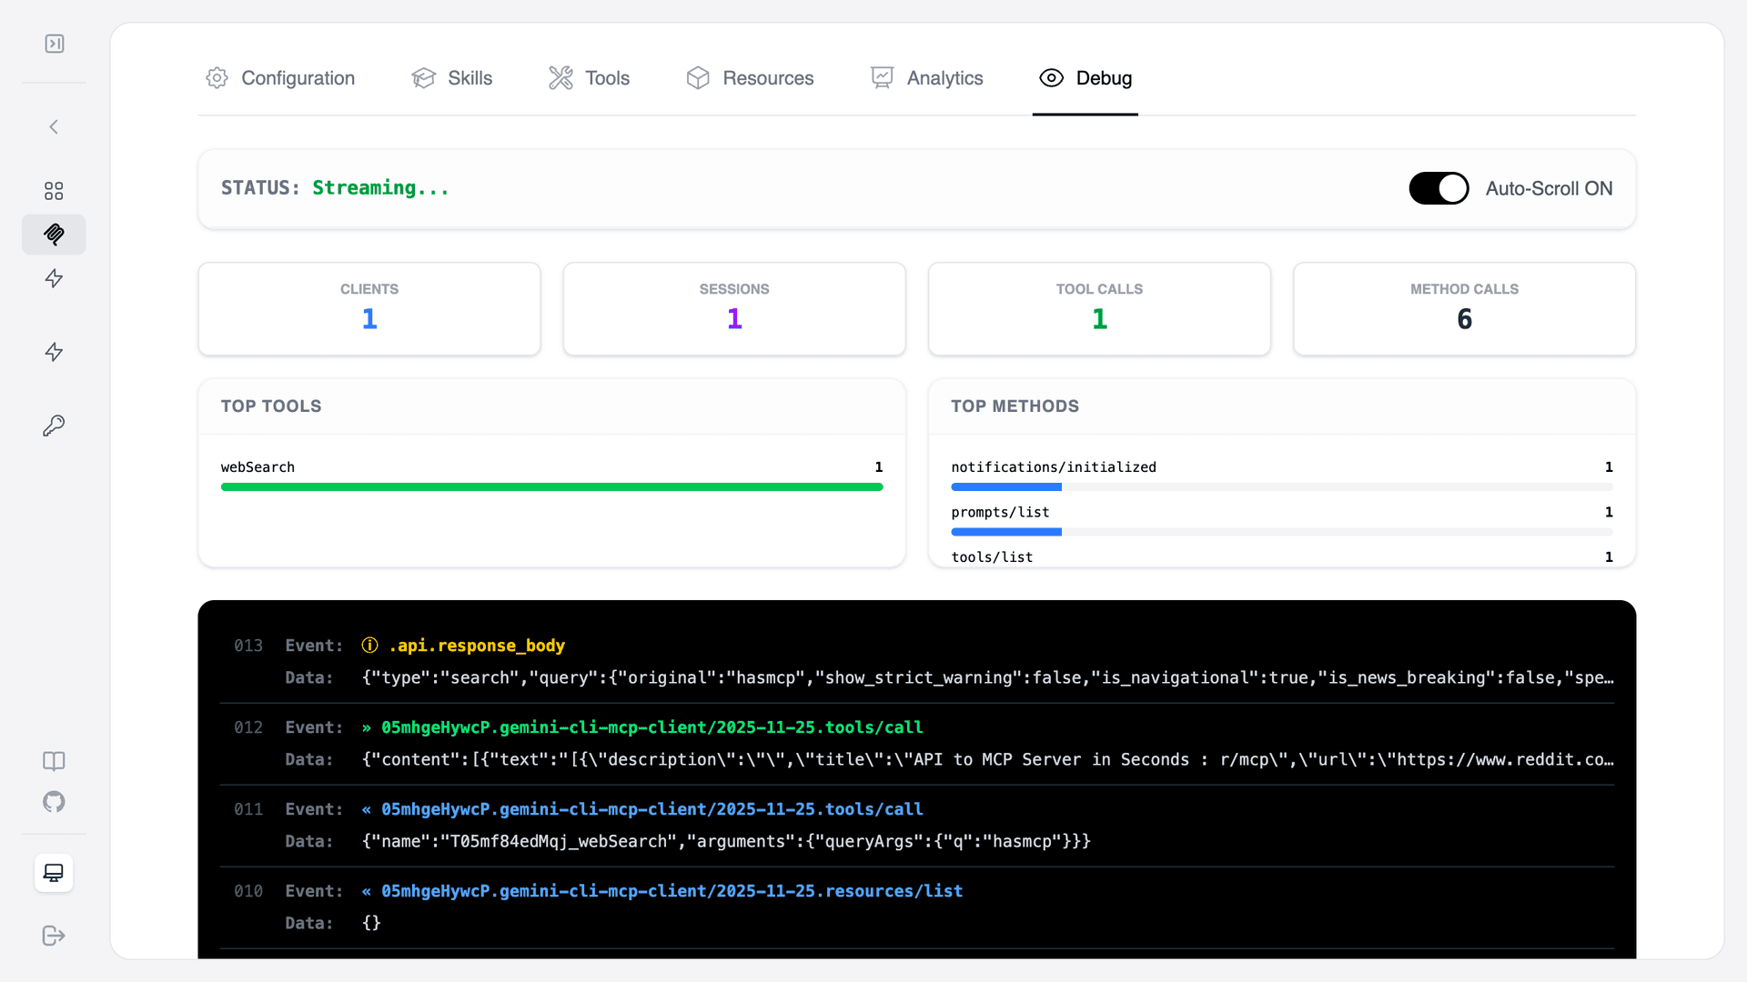Click the logout icon at the bottom
1747x982 pixels.
[x=54, y=936]
